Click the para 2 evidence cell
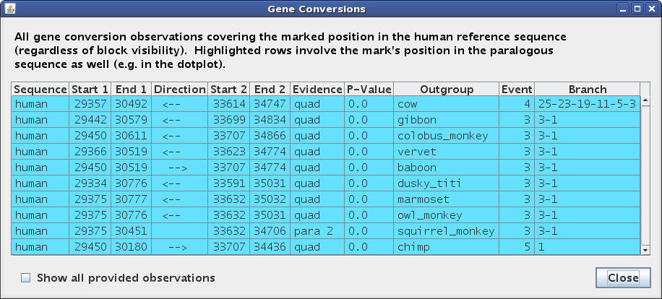Image resolution: width=662 pixels, height=299 pixels. click(x=317, y=231)
